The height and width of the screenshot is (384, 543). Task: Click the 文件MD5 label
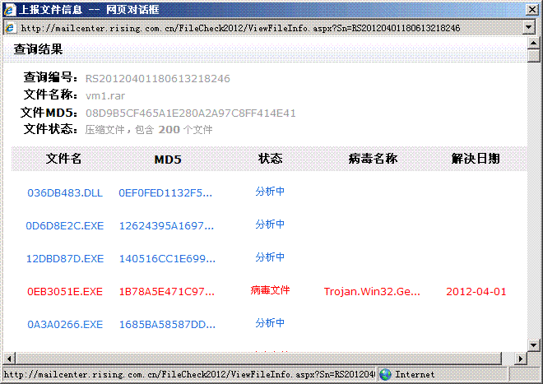tap(49, 113)
